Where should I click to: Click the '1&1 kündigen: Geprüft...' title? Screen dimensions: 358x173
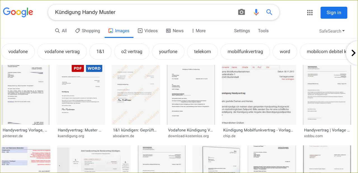135,130
